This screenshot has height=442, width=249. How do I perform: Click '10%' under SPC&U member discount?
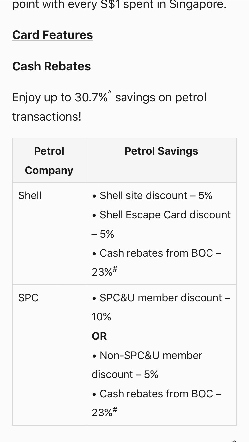[101, 317]
